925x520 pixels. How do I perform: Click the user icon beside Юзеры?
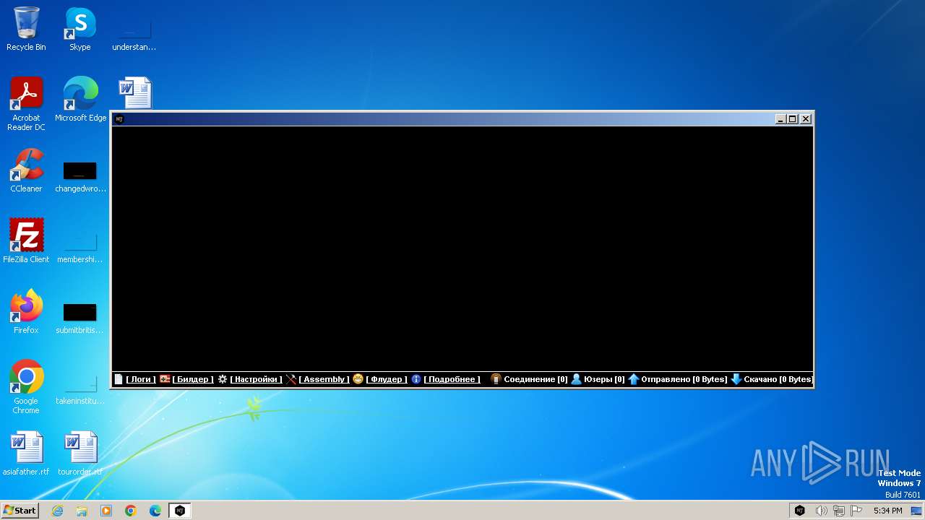click(x=577, y=379)
